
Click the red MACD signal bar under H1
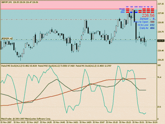tap(144, 9)
